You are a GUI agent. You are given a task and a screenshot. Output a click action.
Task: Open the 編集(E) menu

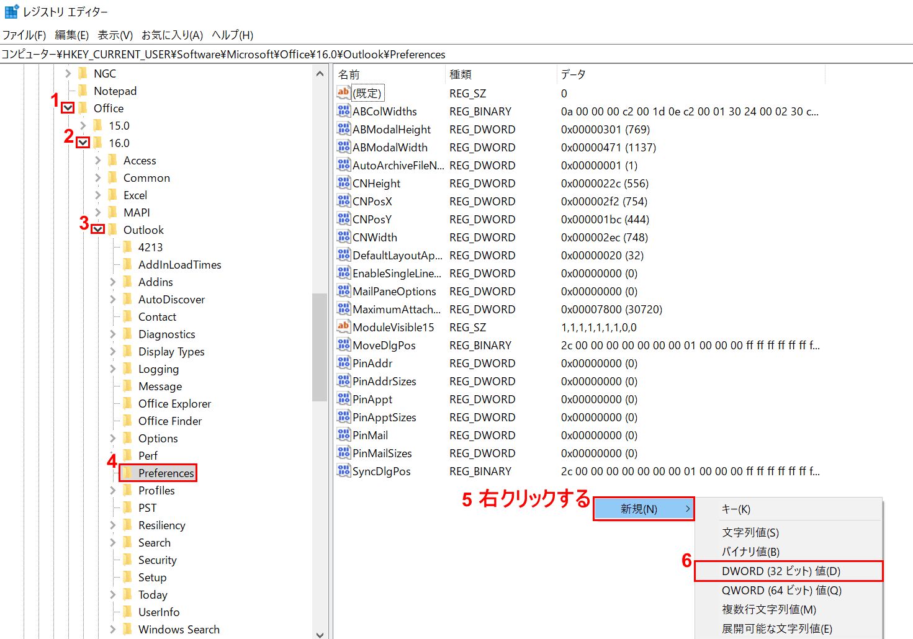coord(71,35)
